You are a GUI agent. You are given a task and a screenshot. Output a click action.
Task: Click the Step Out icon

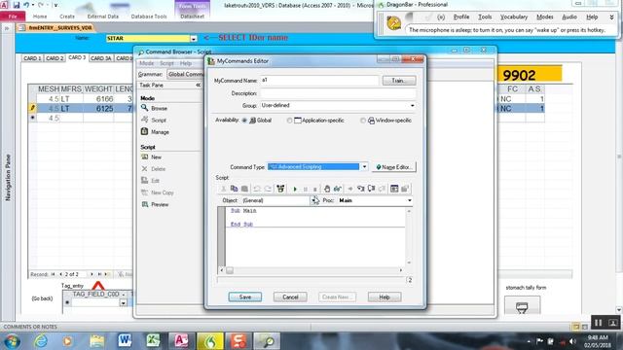click(x=382, y=189)
